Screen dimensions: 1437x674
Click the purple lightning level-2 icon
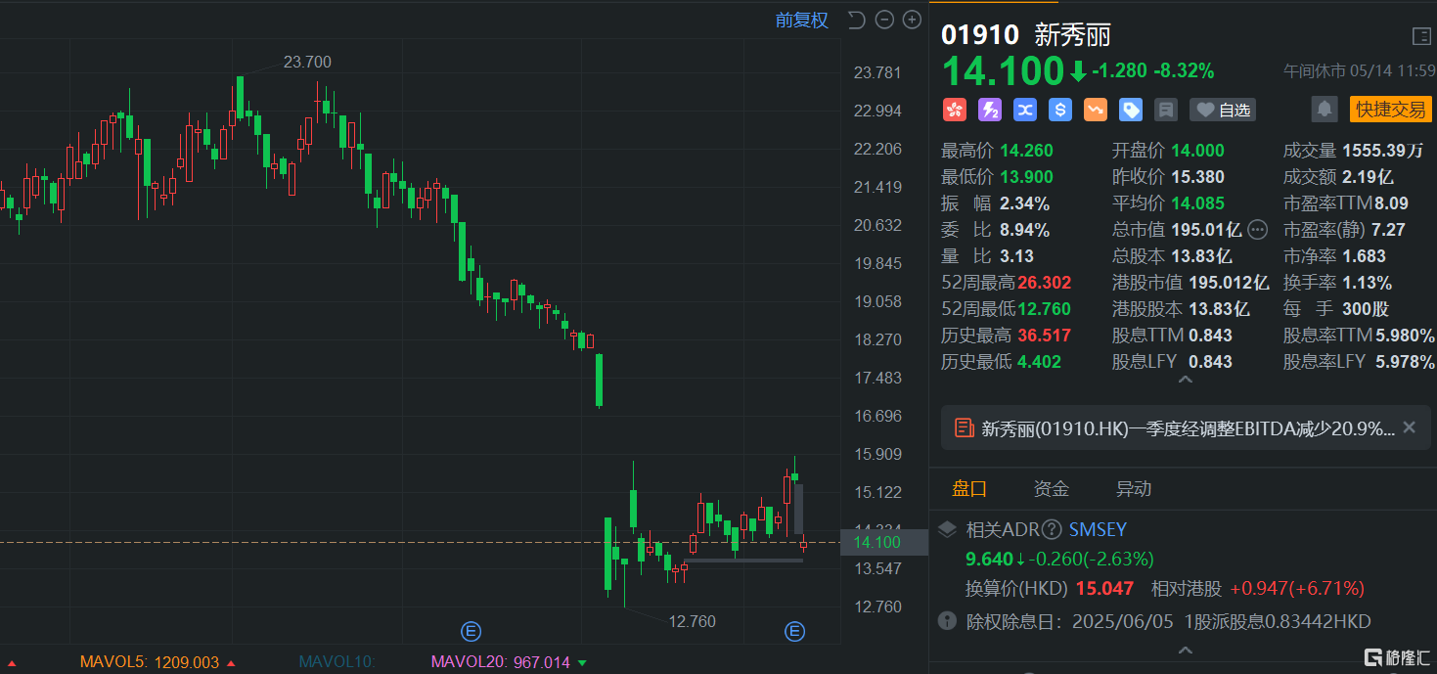tap(989, 110)
